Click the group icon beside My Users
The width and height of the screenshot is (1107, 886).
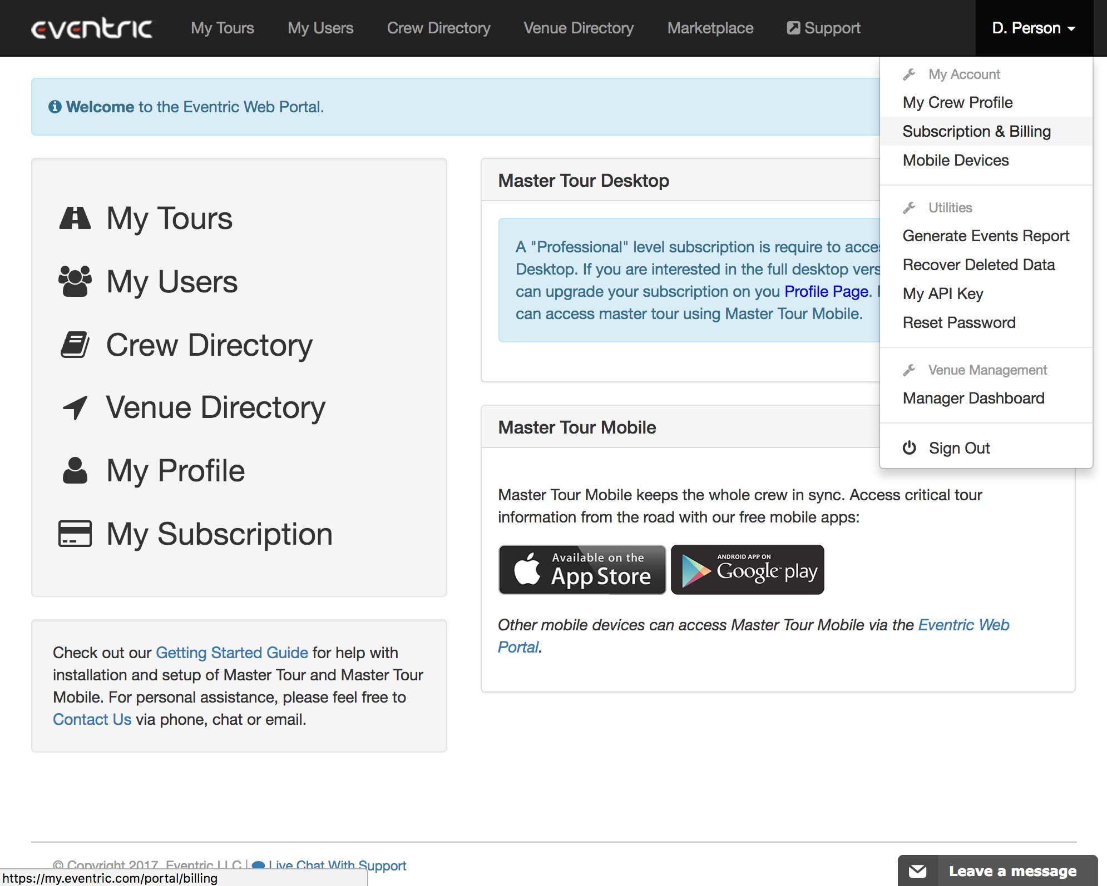point(75,281)
